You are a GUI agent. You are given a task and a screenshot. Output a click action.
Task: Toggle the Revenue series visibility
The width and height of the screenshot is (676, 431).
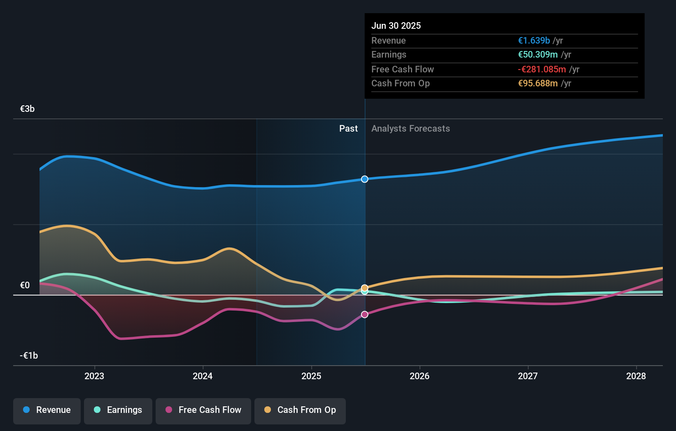[47, 410]
